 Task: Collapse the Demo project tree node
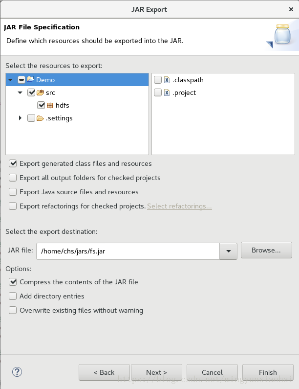pos(10,80)
